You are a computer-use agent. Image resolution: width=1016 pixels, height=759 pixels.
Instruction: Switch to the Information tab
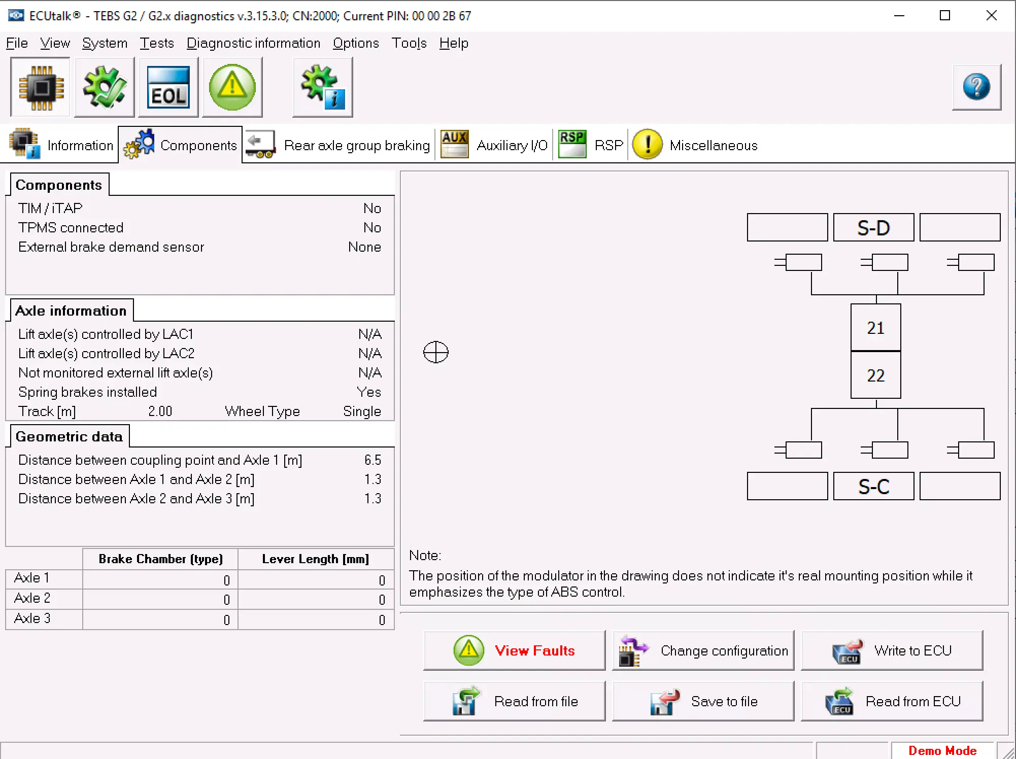[x=62, y=146]
